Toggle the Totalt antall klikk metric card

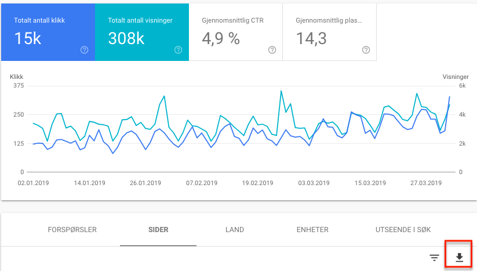[x=48, y=32]
